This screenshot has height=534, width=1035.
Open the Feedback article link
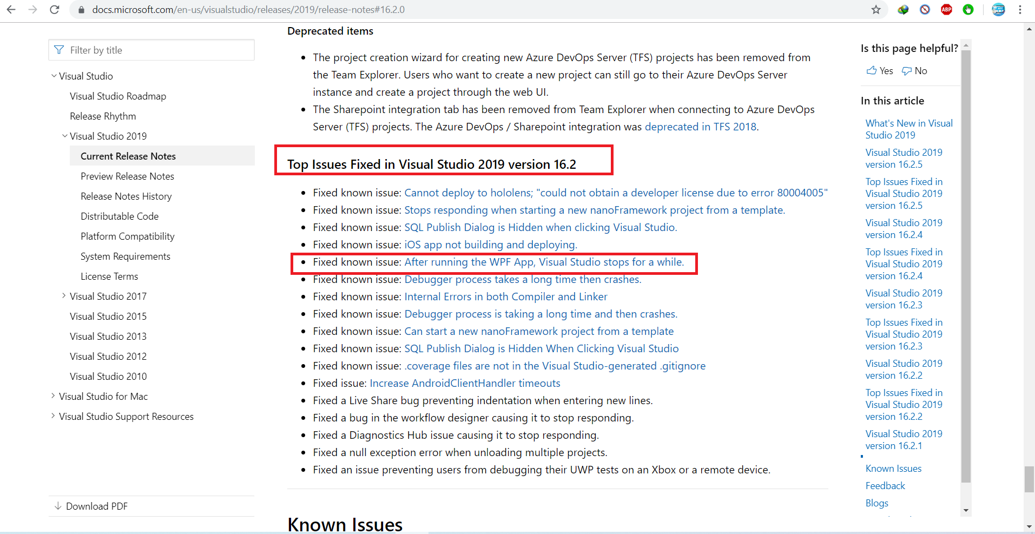[885, 486]
